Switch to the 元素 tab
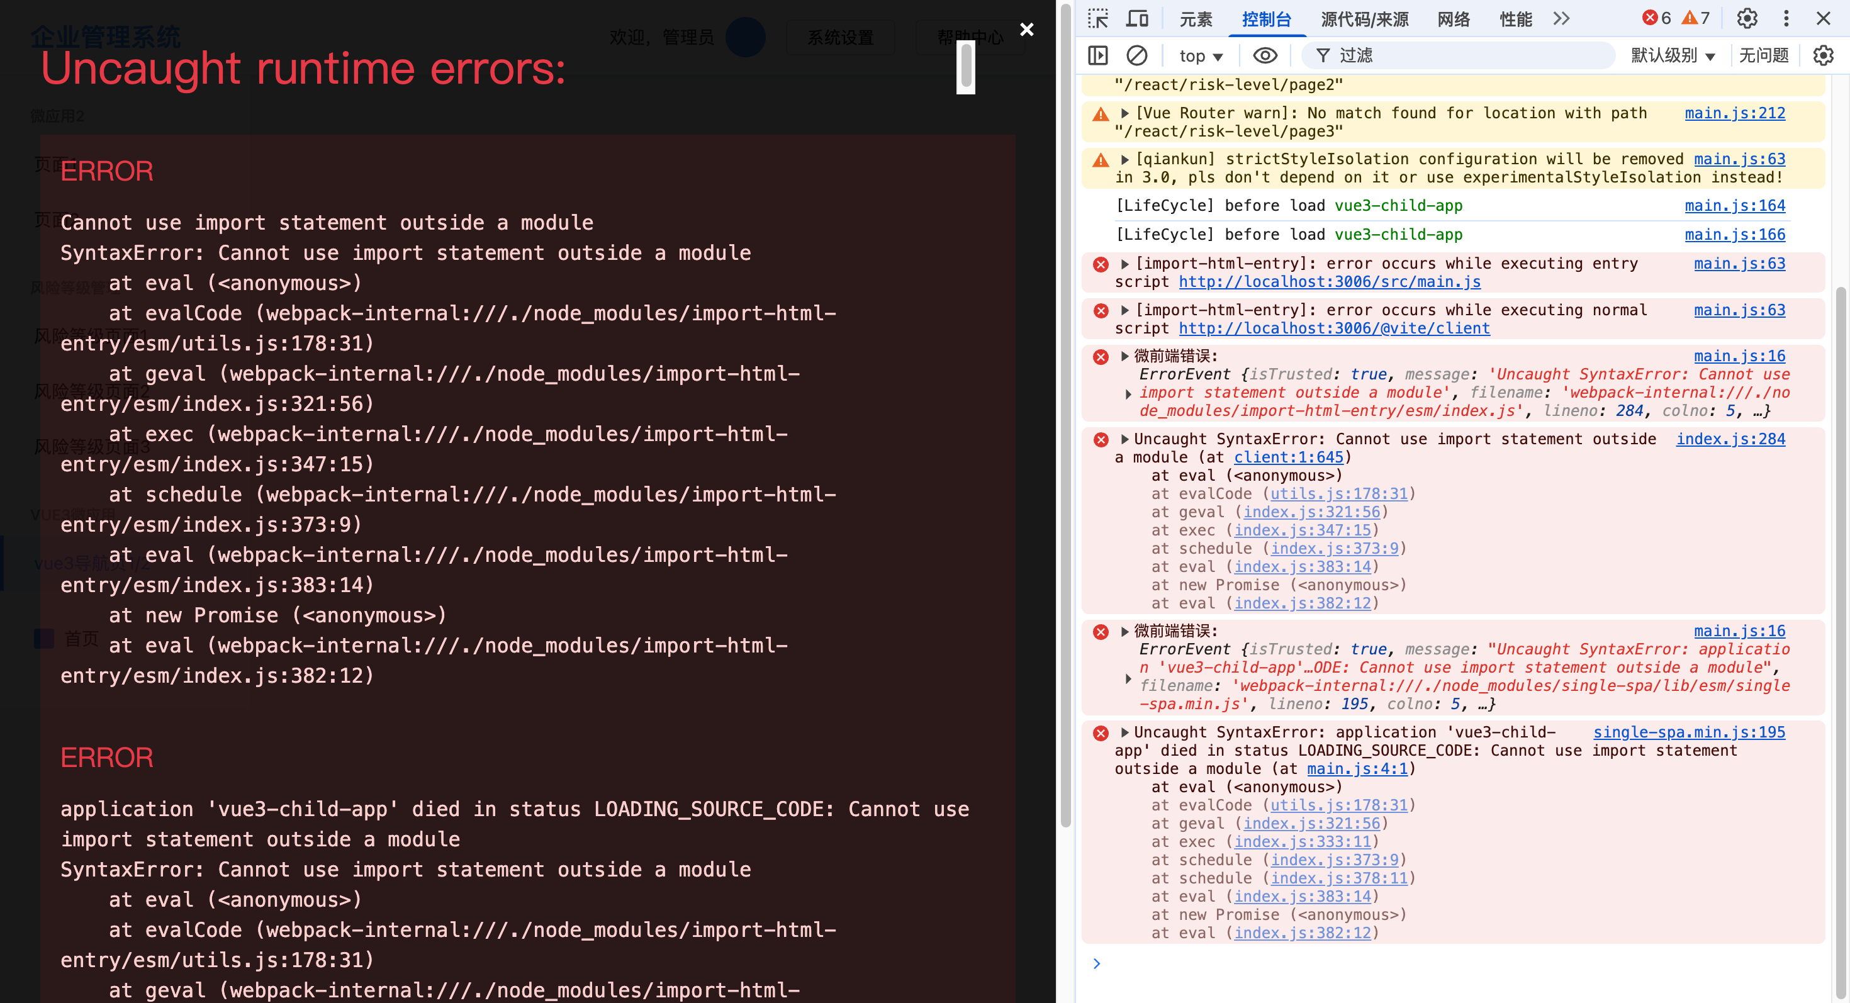 coord(1196,20)
